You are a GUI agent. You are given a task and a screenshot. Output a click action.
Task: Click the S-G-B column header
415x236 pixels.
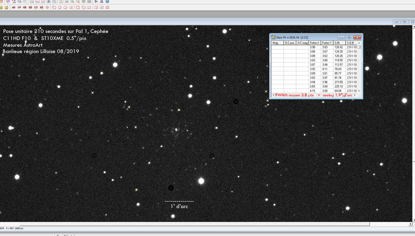tap(352, 43)
